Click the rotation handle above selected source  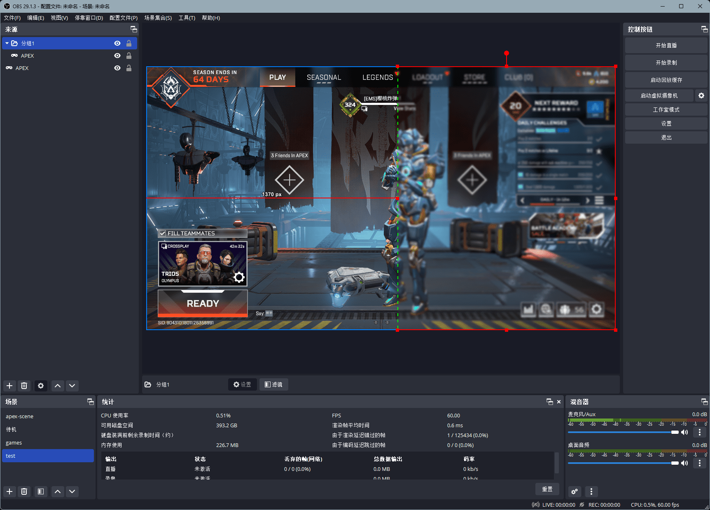coord(507,53)
